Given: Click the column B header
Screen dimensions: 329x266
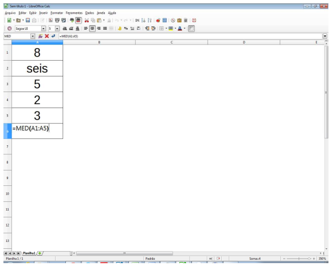Looking at the screenshot, I should coord(99,42).
